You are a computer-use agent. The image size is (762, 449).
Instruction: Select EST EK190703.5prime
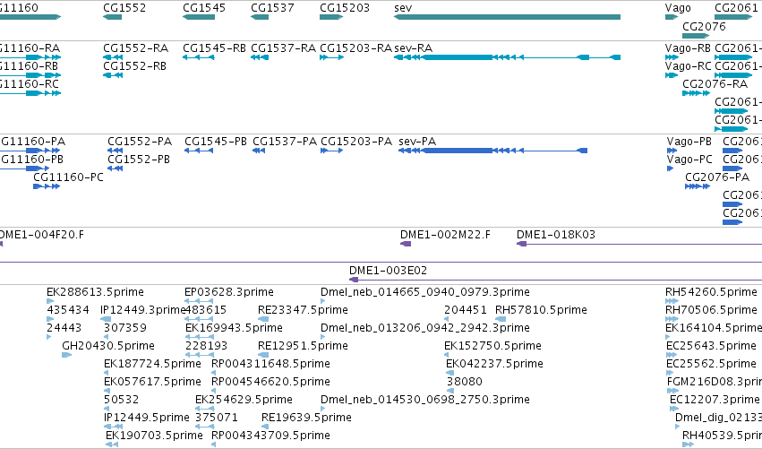[x=155, y=436]
